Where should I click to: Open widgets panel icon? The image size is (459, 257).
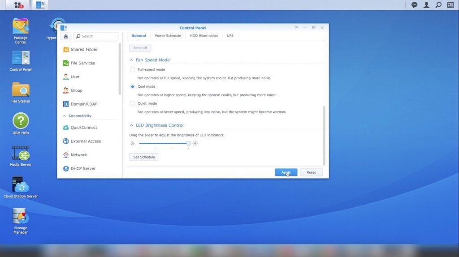pyautogui.click(x=450, y=5)
